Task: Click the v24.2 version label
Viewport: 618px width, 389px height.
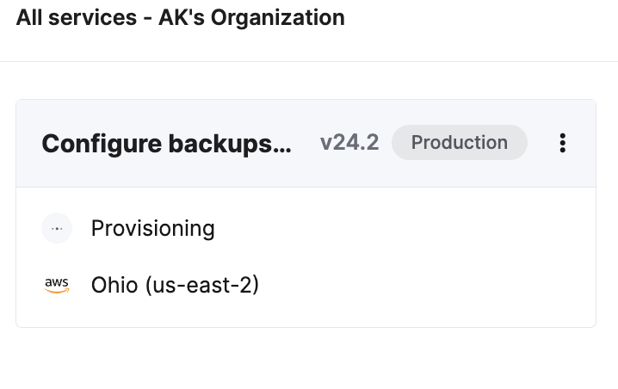Action: tap(349, 143)
